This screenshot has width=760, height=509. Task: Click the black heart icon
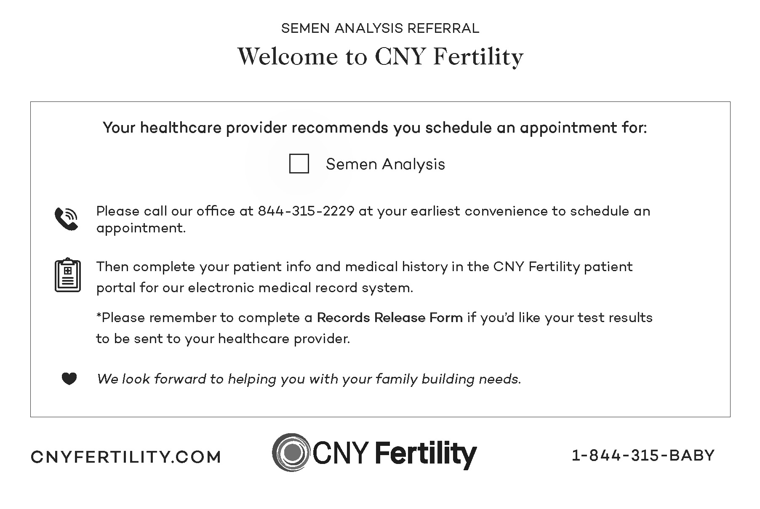69,379
